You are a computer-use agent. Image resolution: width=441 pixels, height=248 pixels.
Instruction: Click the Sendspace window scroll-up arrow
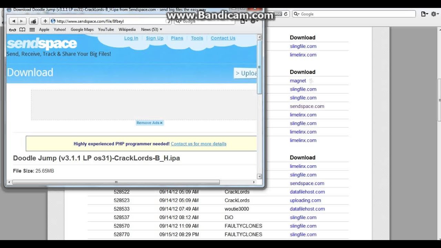(260, 37)
